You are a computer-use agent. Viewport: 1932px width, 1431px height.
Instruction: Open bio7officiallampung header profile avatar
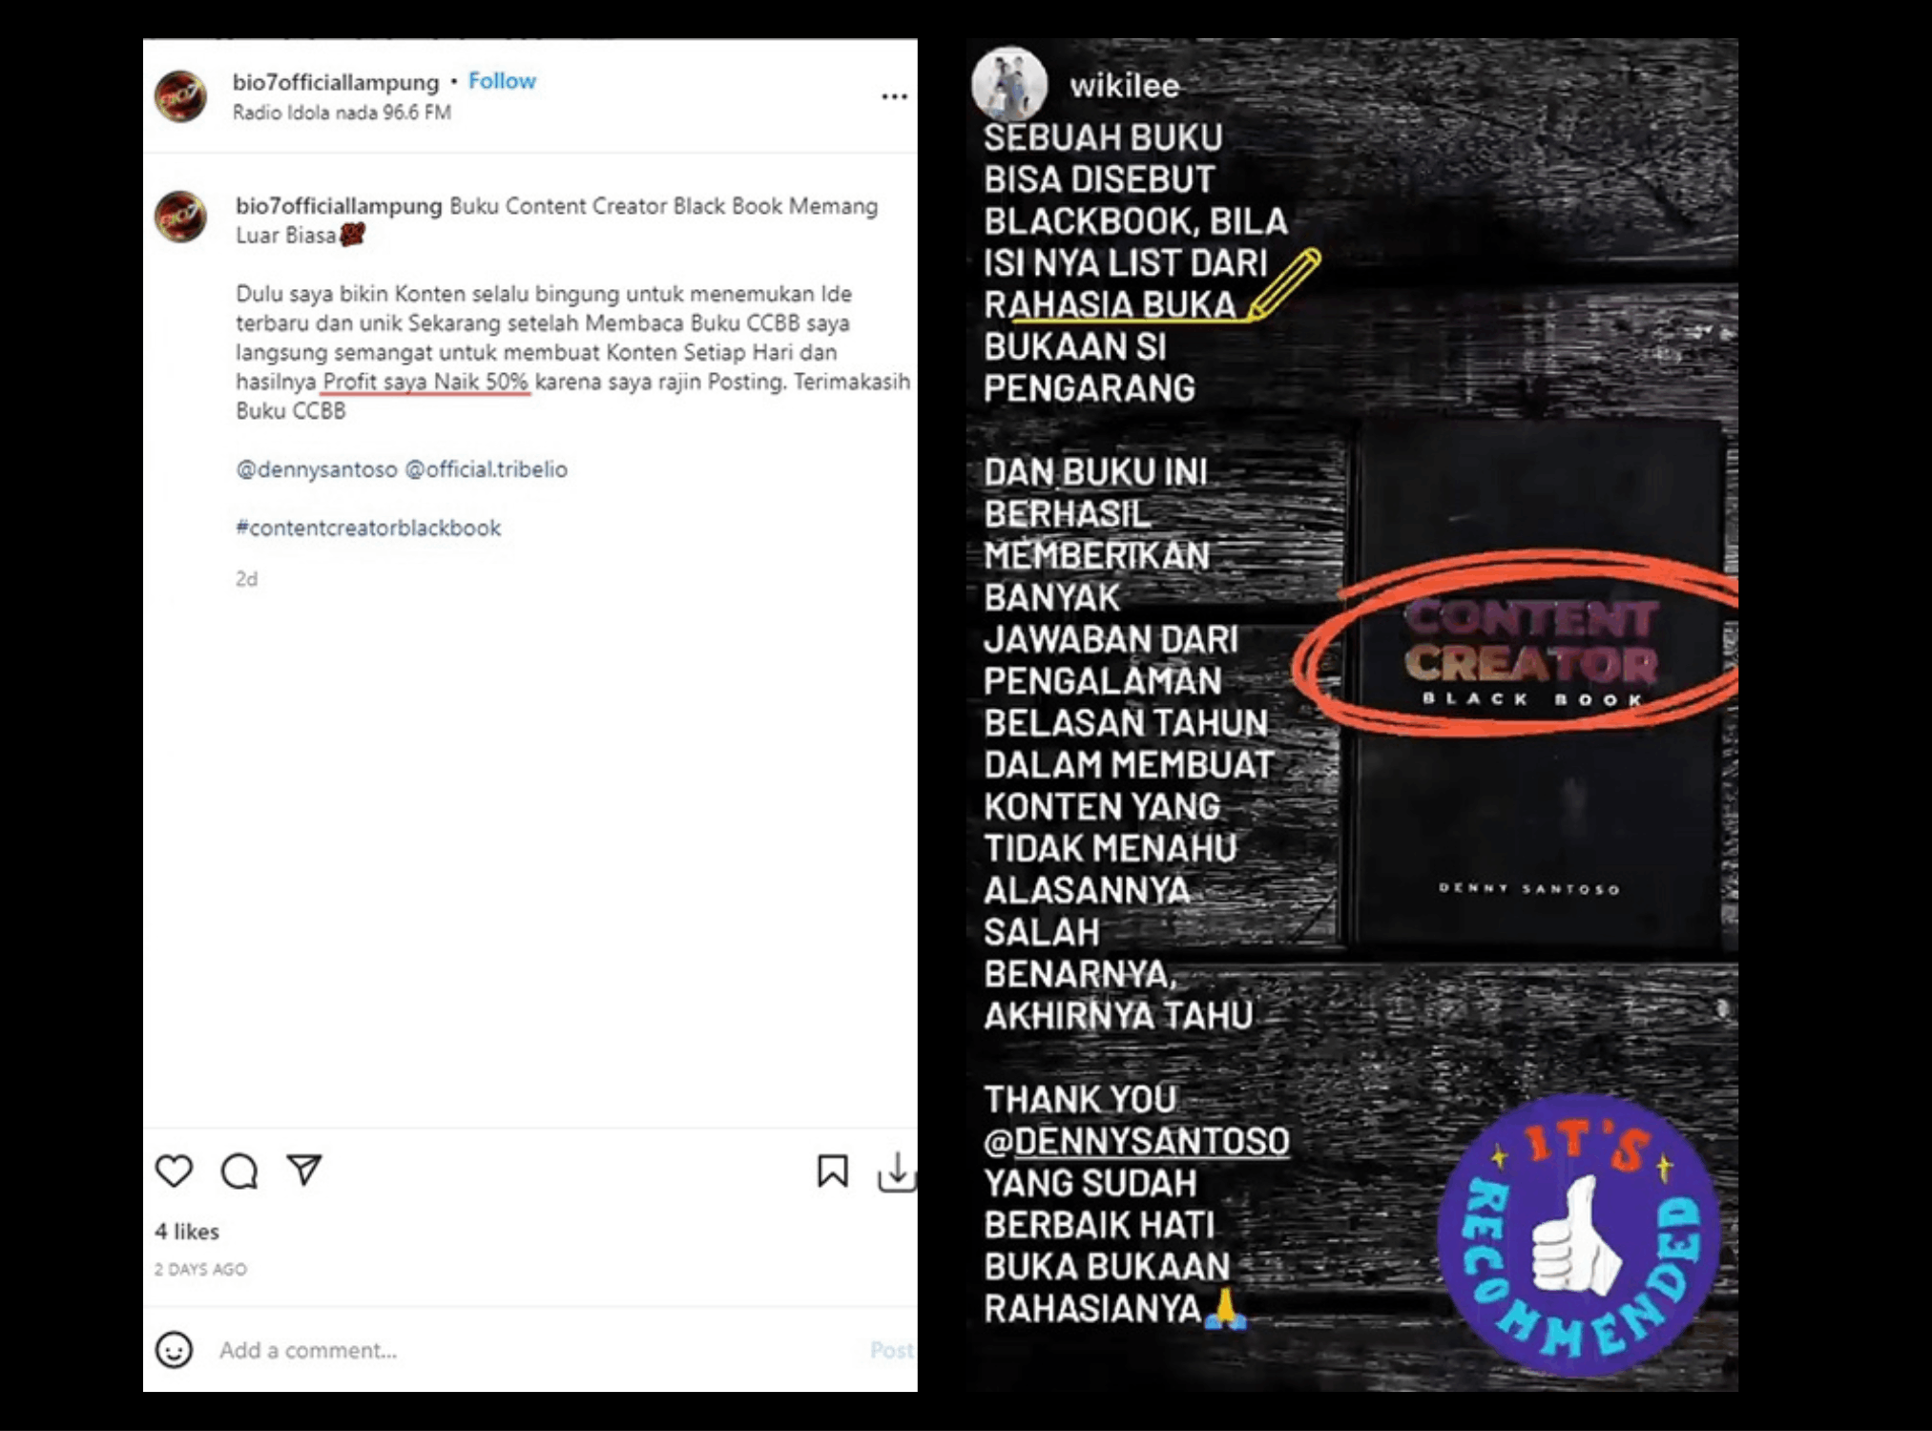[x=180, y=96]
